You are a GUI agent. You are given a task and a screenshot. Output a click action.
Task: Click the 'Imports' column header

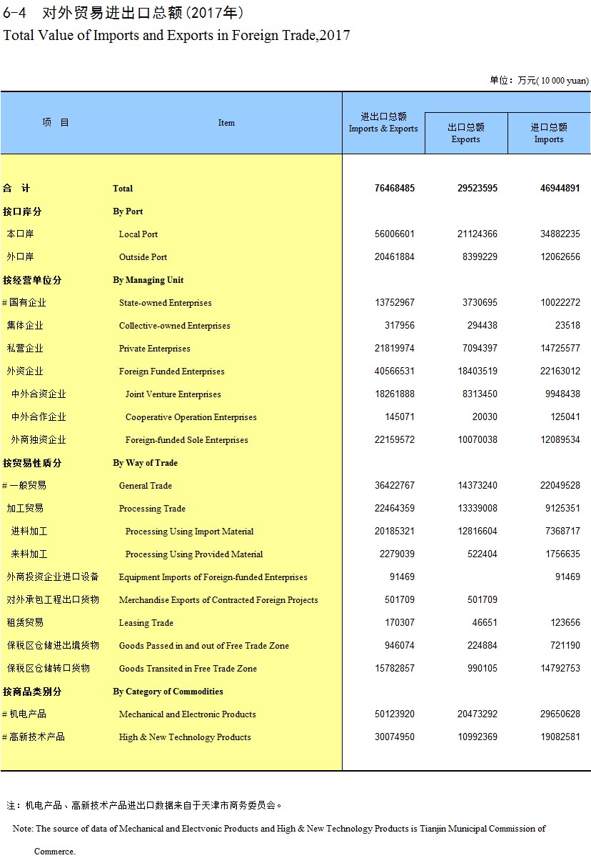(549, 133)
